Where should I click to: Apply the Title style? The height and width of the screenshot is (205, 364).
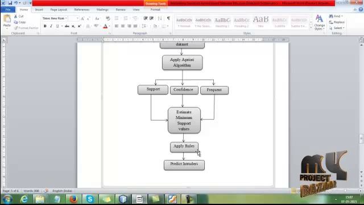tap(260, 22)
